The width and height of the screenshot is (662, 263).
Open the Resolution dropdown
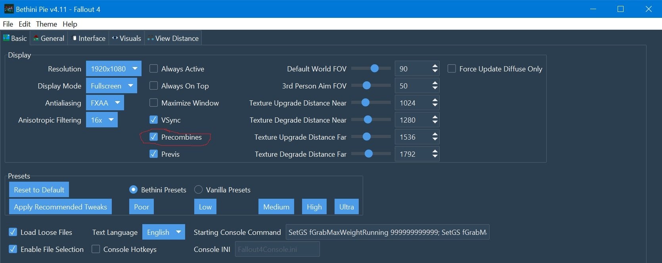[x=114, y=69]
